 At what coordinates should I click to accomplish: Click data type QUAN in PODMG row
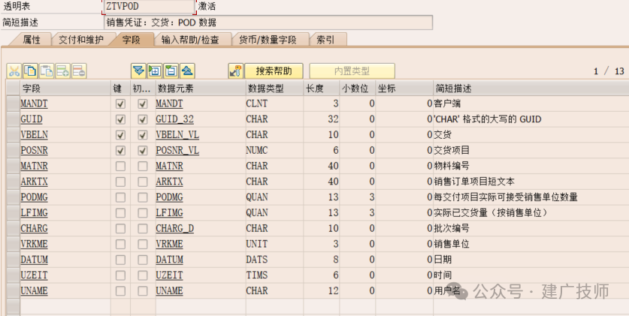[x=257, y=197]
